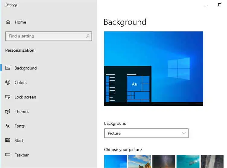227x168 pixels.
Task: Click the Lock screen icon
Action: coord(8,97)
